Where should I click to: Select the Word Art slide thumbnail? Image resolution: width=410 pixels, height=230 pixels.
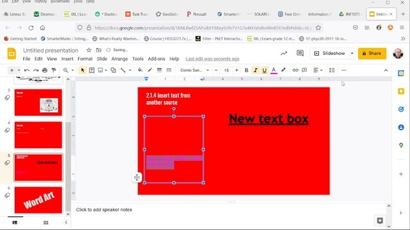(x=38, y=200)
